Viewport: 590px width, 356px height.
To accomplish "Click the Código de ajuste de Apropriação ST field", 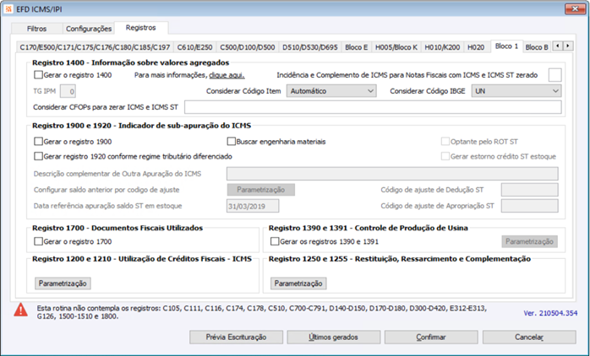I will coord(529,206).
